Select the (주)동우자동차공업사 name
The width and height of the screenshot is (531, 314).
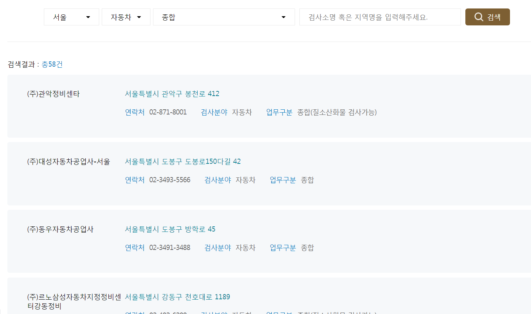tap(60, 229)
